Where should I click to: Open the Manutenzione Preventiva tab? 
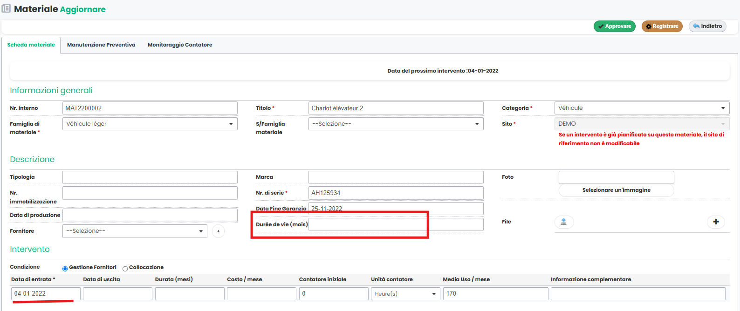(x=101, y=45)
